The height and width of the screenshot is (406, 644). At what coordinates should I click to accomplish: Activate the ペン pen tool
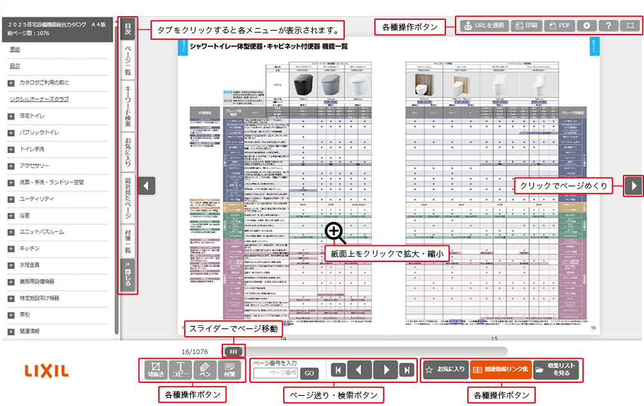point(204,370)
